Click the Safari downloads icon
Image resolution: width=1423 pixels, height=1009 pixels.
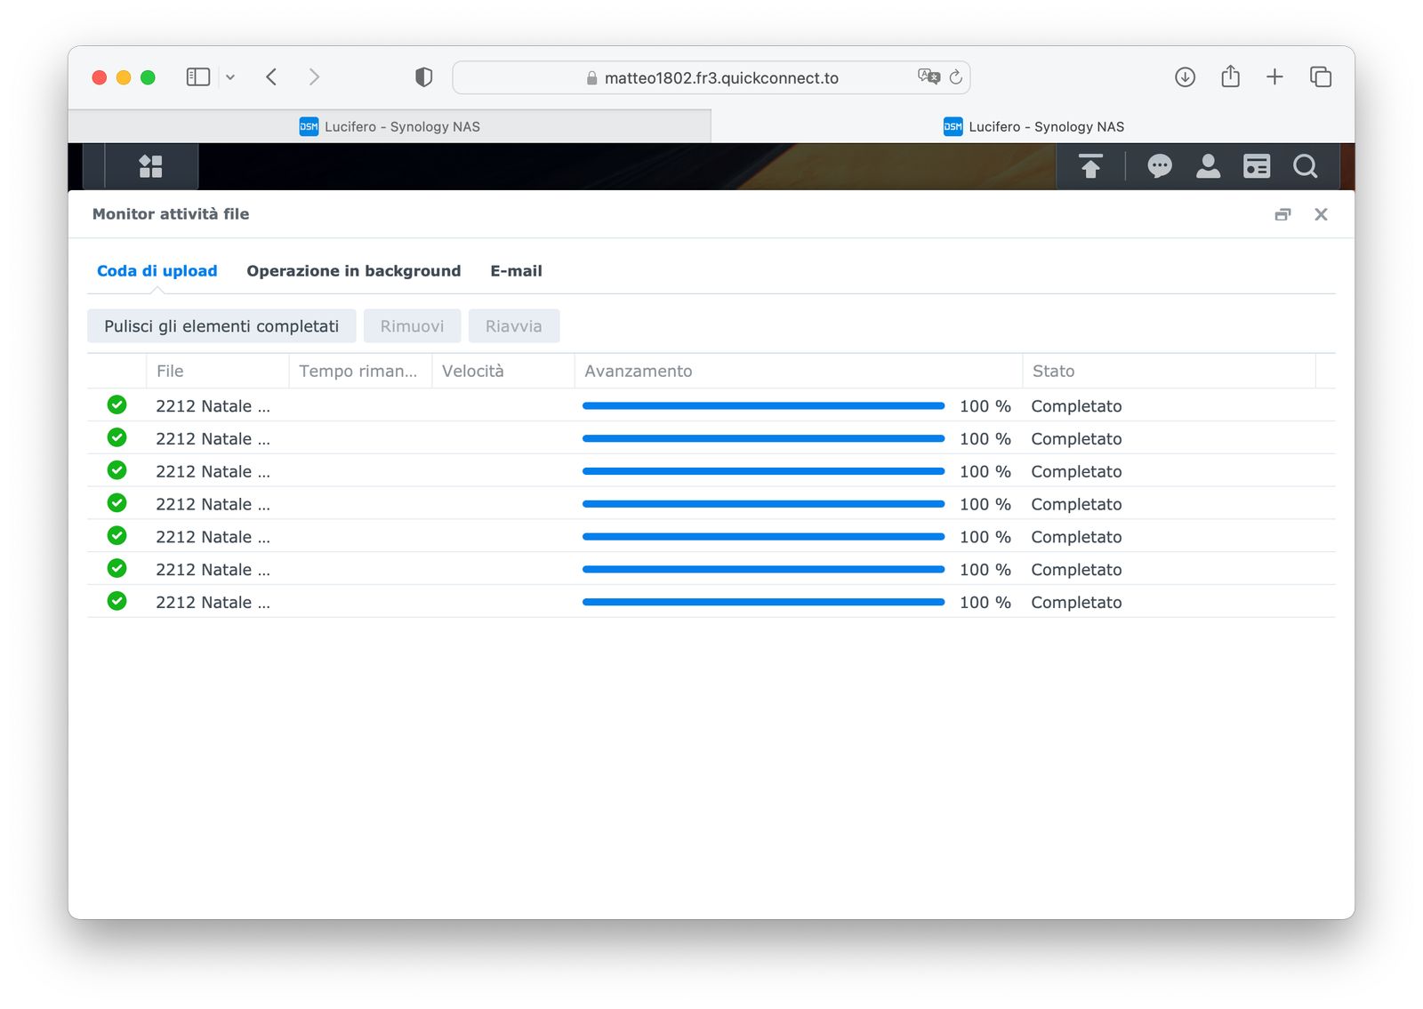click(1185, 77)
